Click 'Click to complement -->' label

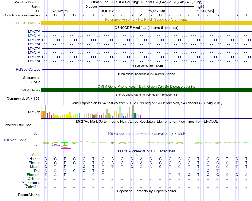22,15
